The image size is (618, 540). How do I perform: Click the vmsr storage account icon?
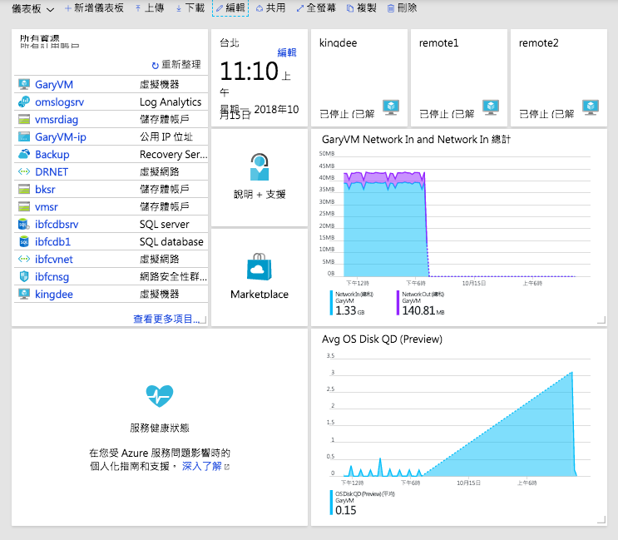24,206
